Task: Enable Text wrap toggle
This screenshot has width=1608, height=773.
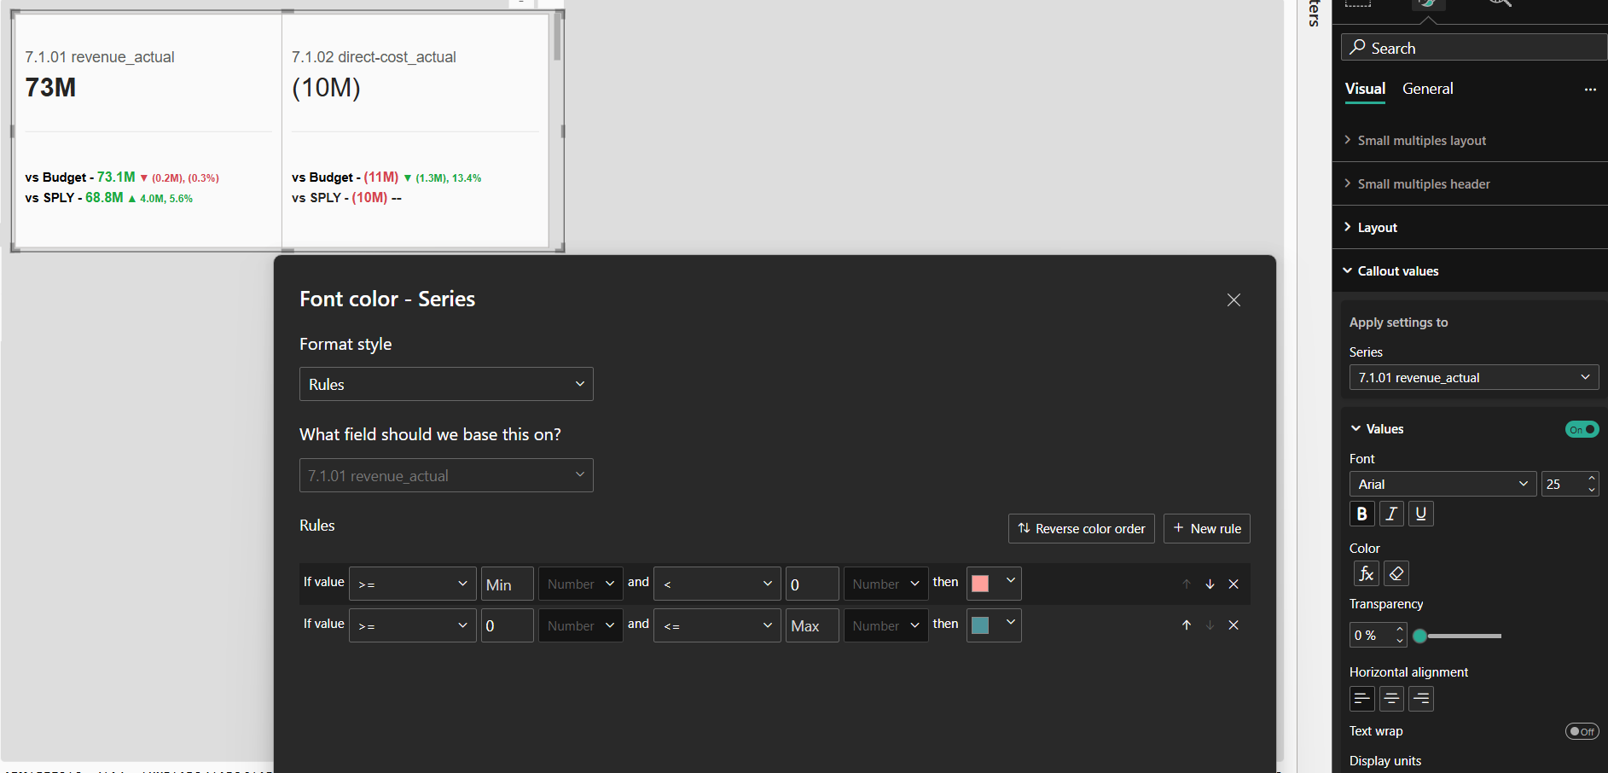Action: tap(1582, 731)
